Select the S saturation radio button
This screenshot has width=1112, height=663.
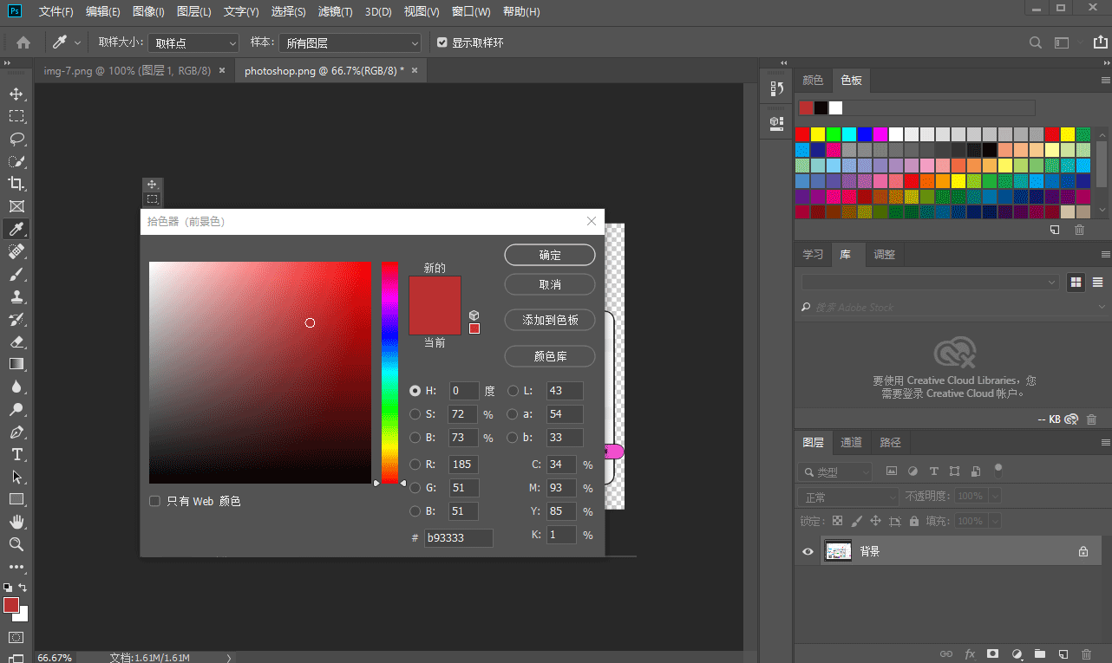tap(415, 414)
